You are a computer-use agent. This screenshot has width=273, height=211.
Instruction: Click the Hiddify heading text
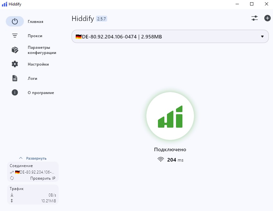[83, 19]
